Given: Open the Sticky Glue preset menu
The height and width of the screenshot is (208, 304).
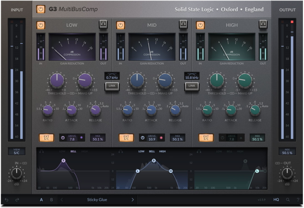Looking at the screenshot, I should tap(97, 200).
